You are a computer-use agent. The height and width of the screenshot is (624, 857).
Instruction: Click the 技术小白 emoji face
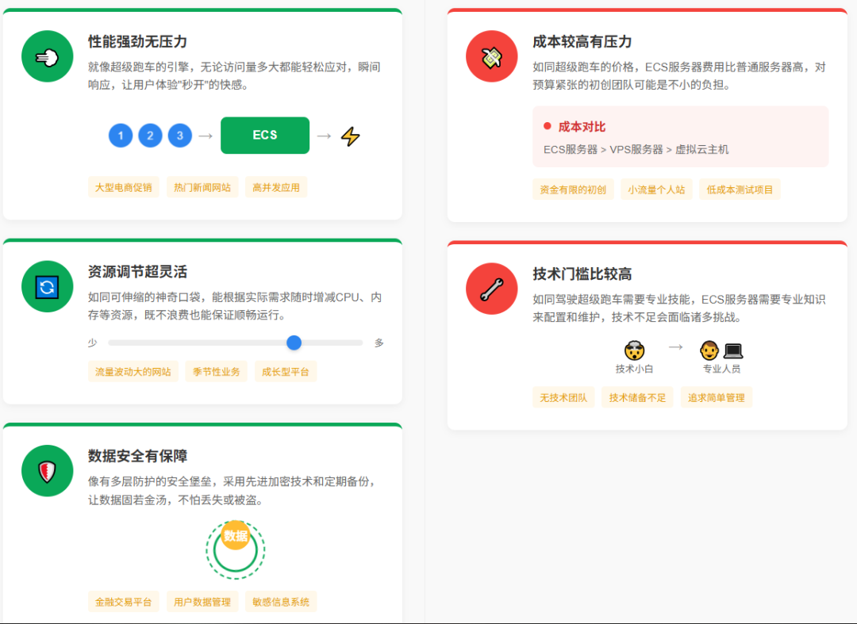coord(634,350)
